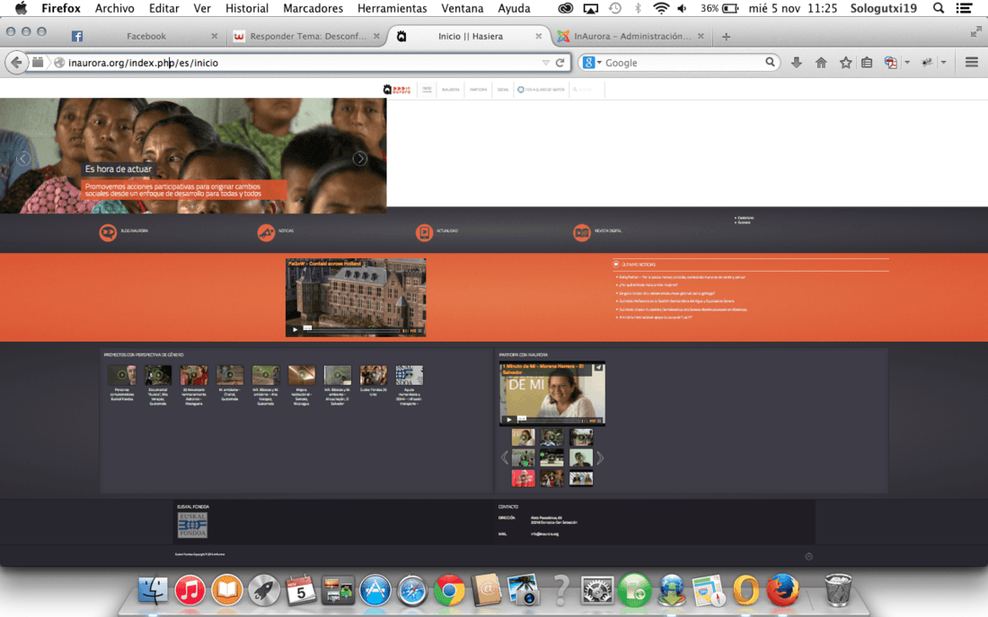Click the Blog InAurora orange icon
Image resolution: width=988 pixels, height=617 pixels.
[108, 232]
